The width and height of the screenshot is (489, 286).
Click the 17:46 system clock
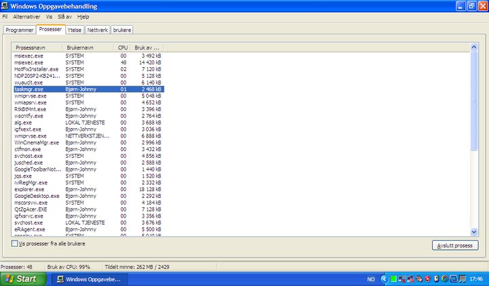pyautogui.click(x=476, y=279)
